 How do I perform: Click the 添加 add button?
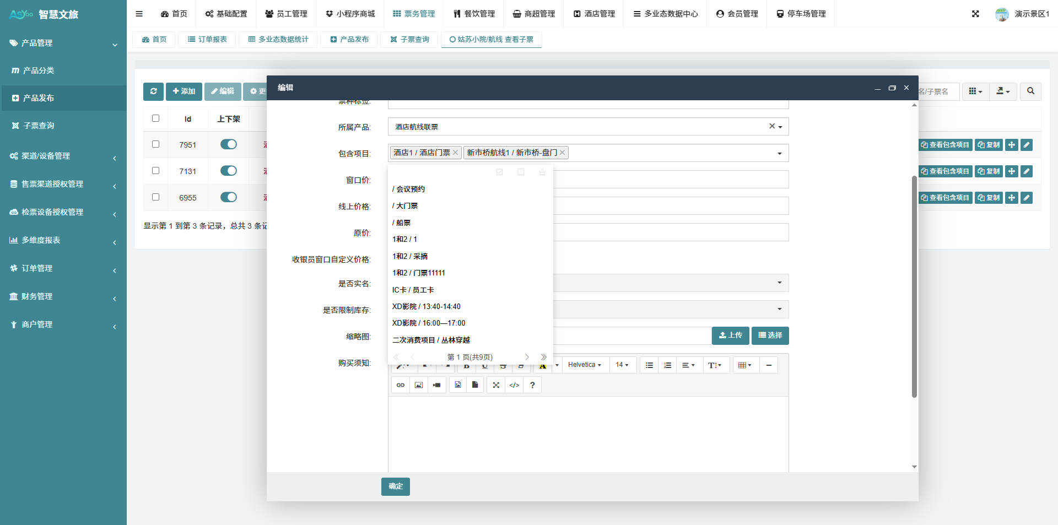[x=184, y=91]
